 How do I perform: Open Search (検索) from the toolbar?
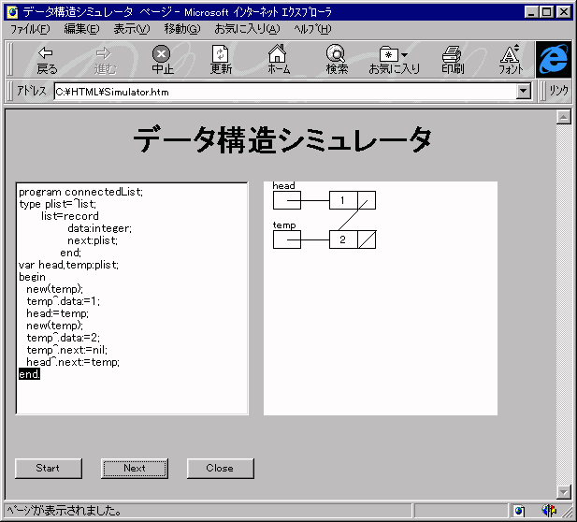click(337, 60)
